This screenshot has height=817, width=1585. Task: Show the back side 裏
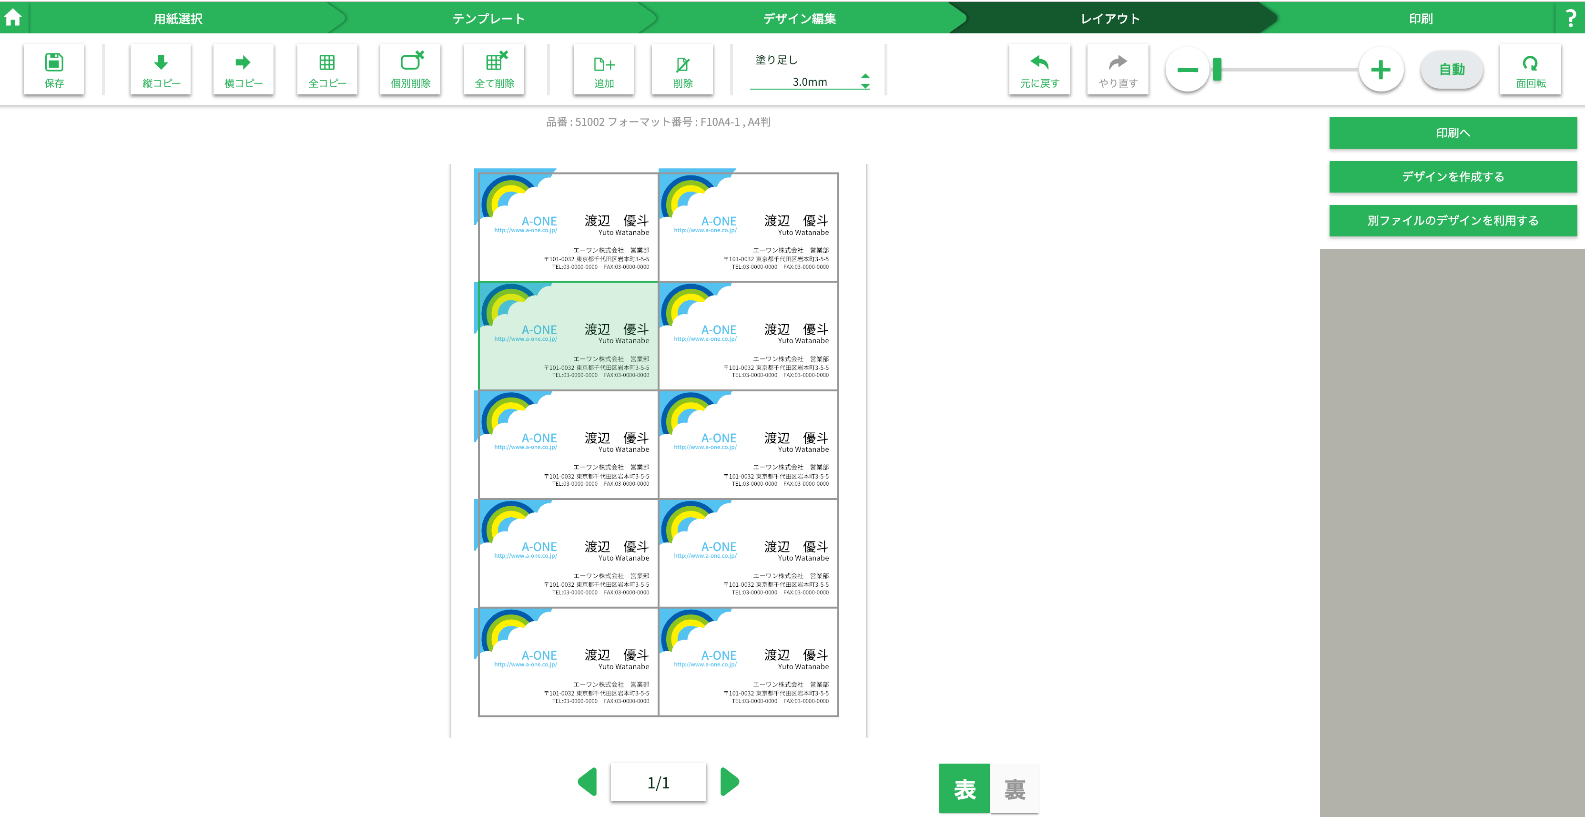click(x=1015, y=789)
